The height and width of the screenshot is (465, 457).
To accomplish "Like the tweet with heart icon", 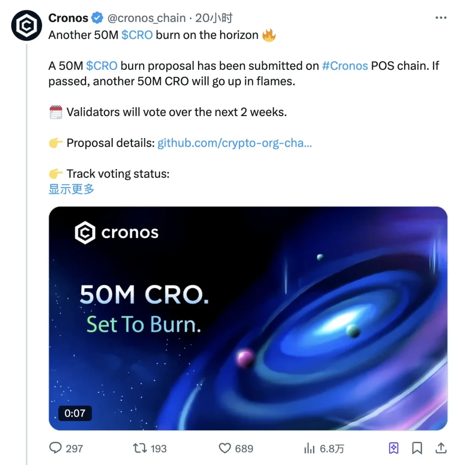I will click(x=225, y=448).
